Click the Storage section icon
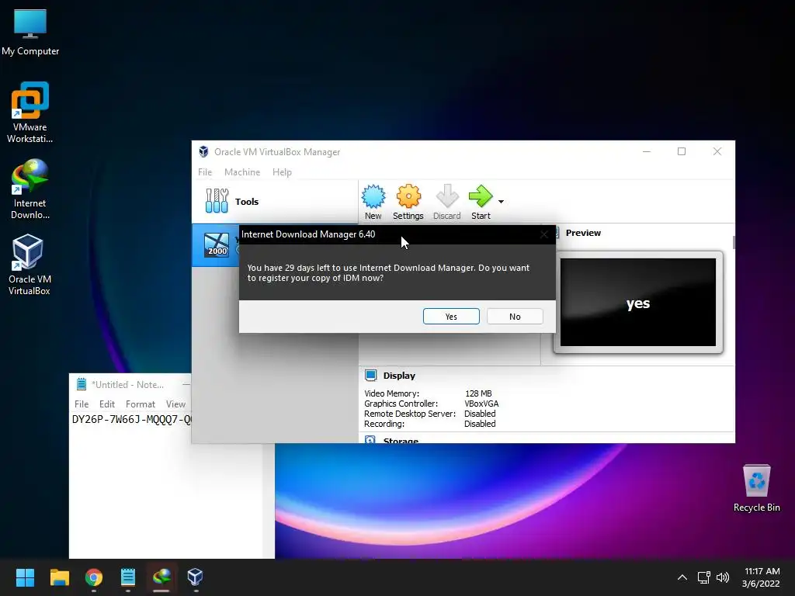Screen dimensions: 795x596 pos(370,439)
